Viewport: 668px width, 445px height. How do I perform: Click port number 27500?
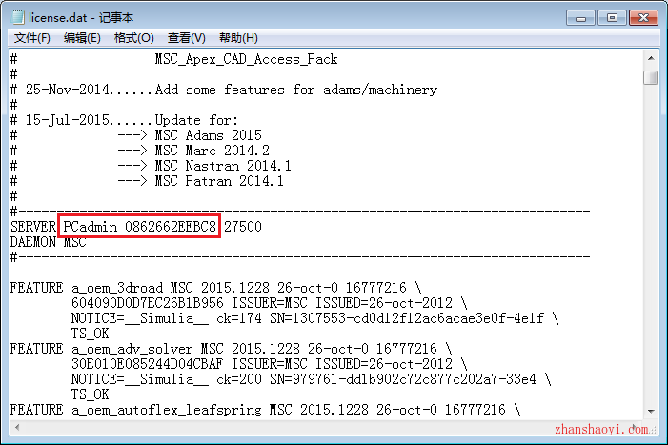point(243,227)
